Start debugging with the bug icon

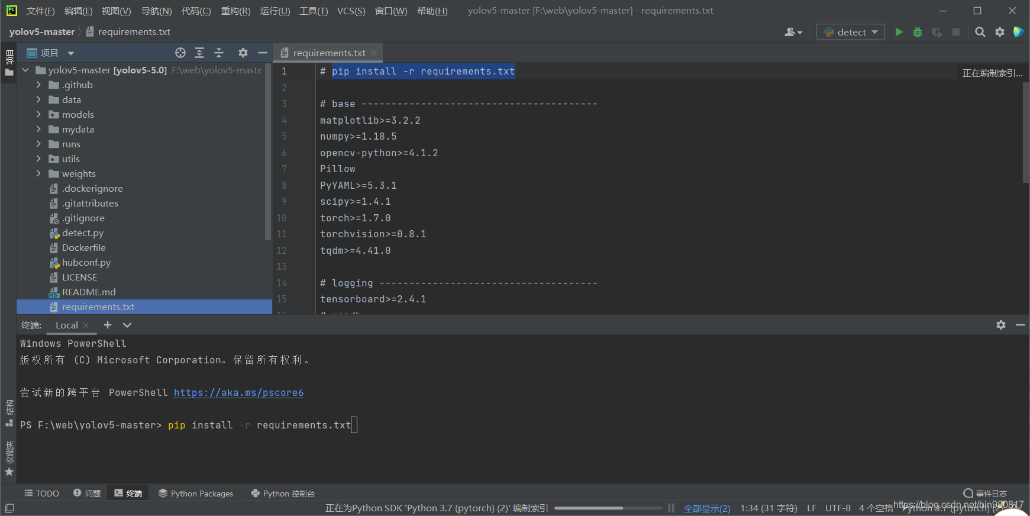click(x=918, y=32)
